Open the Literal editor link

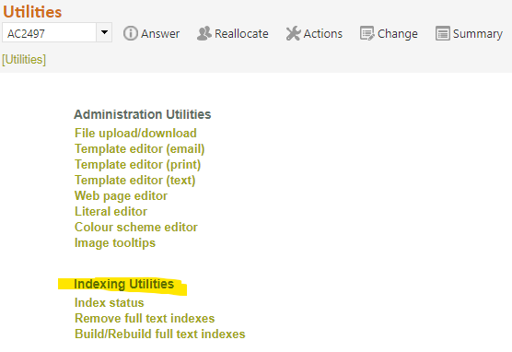tap(111, 211)
